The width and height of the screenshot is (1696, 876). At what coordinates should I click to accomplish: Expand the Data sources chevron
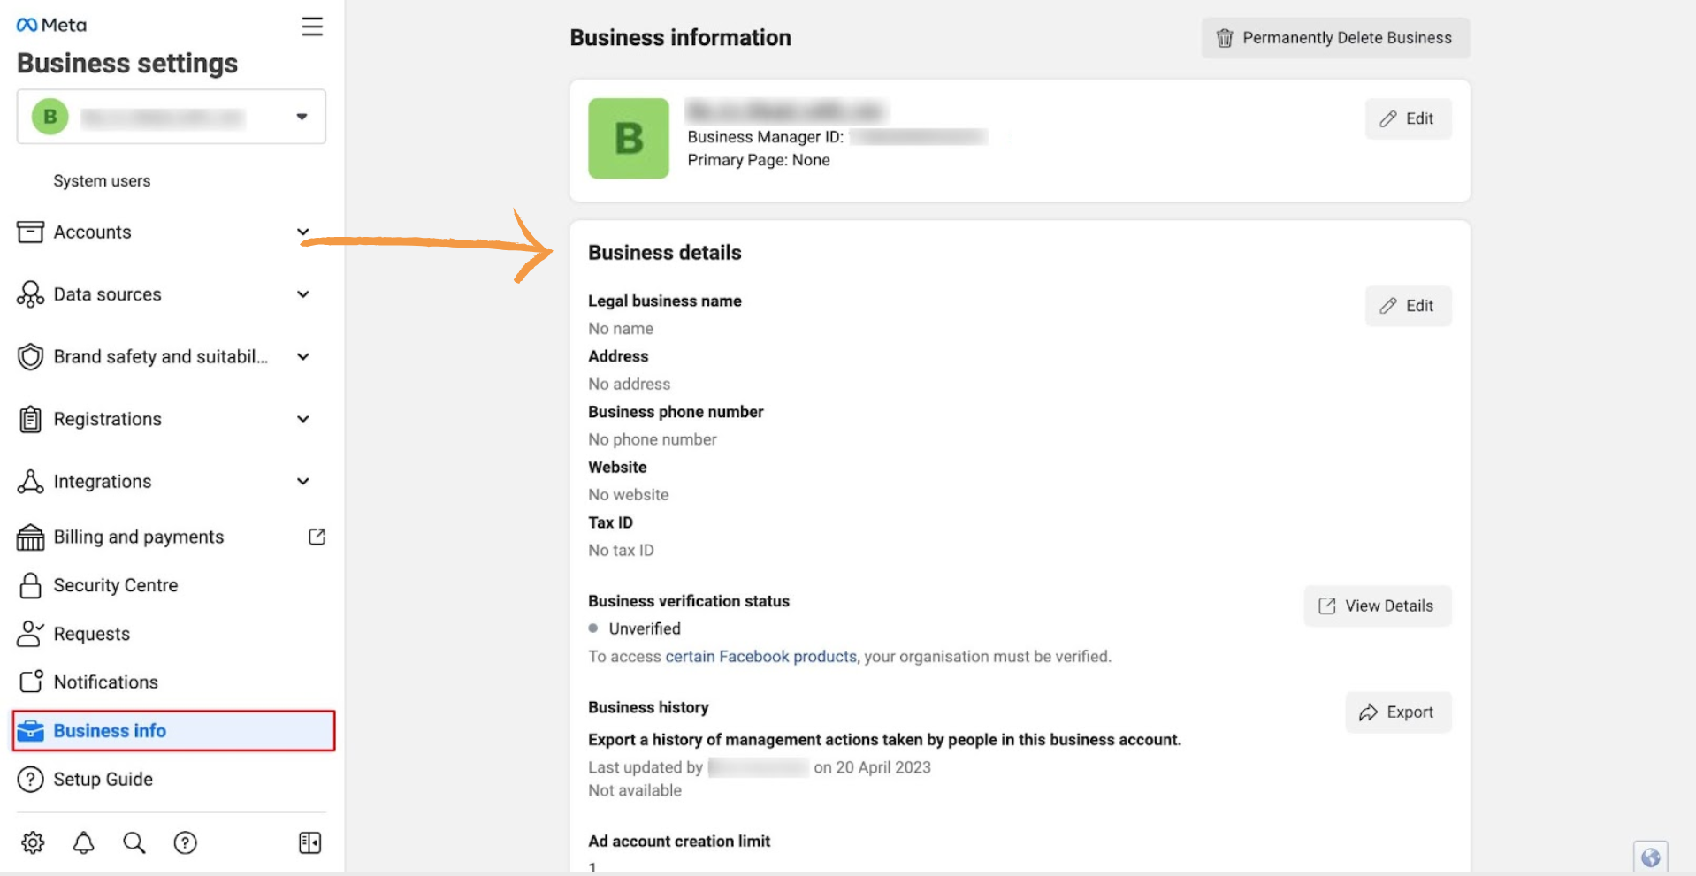(303, 294)
